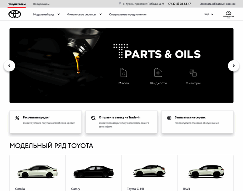Open Рассчитать кредит card
Image resolution: width=243 pixels, height=191 pixels.
tap(45, 122)
